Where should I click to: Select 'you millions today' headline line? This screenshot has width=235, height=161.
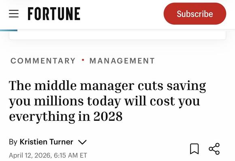[65, 101]
